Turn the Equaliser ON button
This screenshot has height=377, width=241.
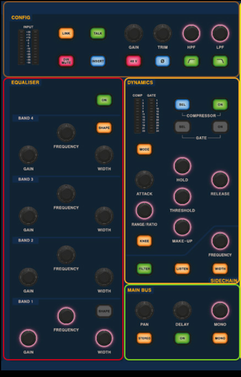click(104, 100)
